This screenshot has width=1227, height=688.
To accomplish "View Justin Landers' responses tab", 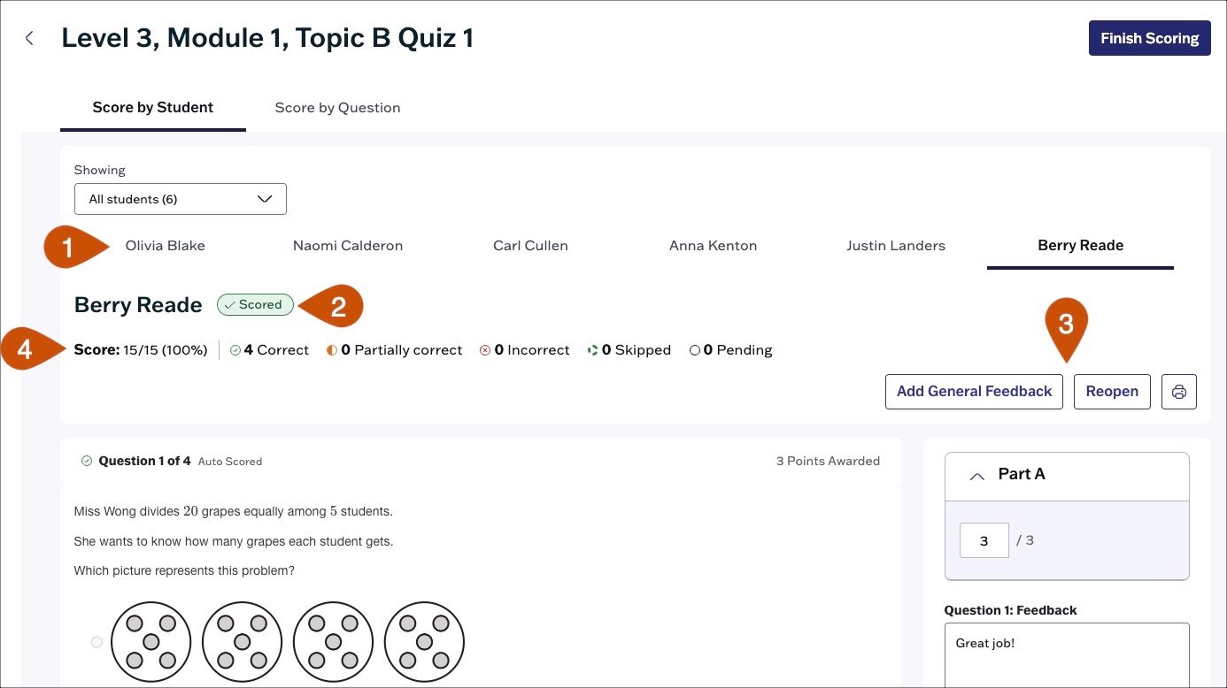I will point(896,246).
